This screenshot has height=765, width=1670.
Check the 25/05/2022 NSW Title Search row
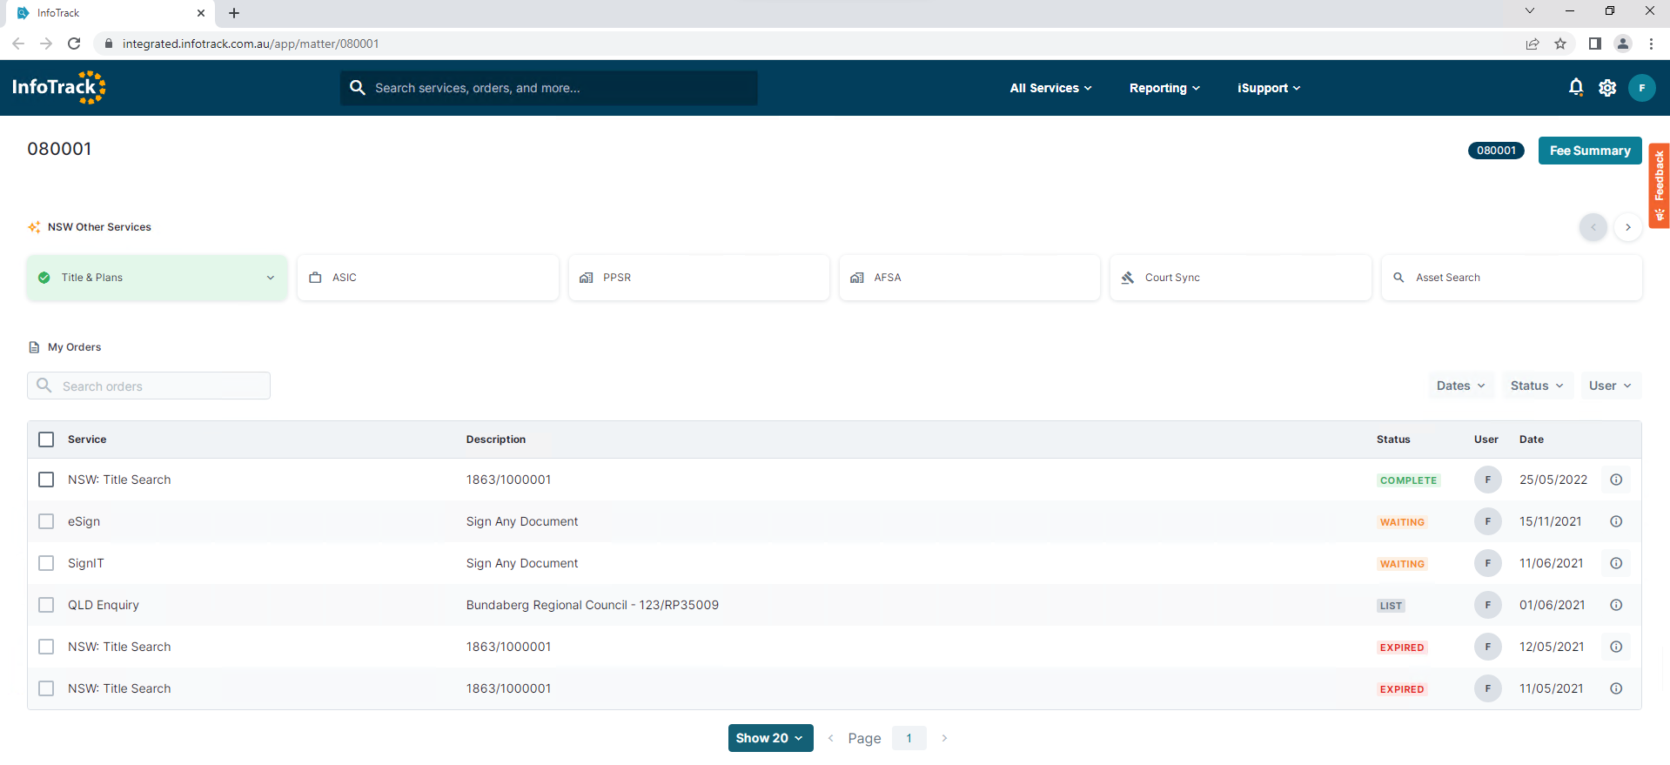(46, 480)
